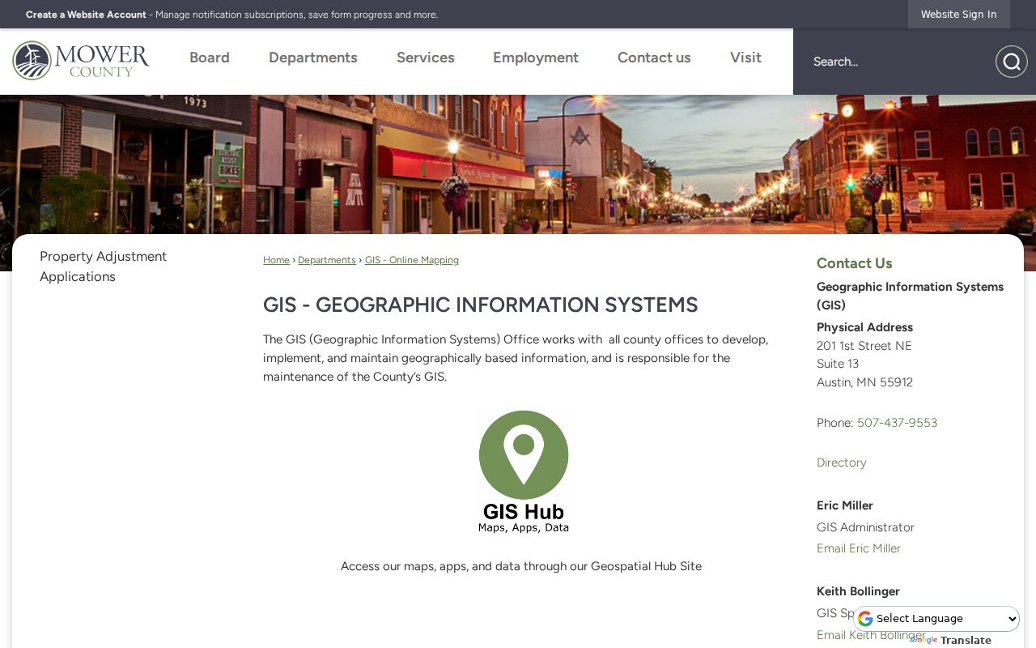Screen dimensions: 1036x648
Task: Click Email Keith Bollinger link
Action: (x=871, y=635)
